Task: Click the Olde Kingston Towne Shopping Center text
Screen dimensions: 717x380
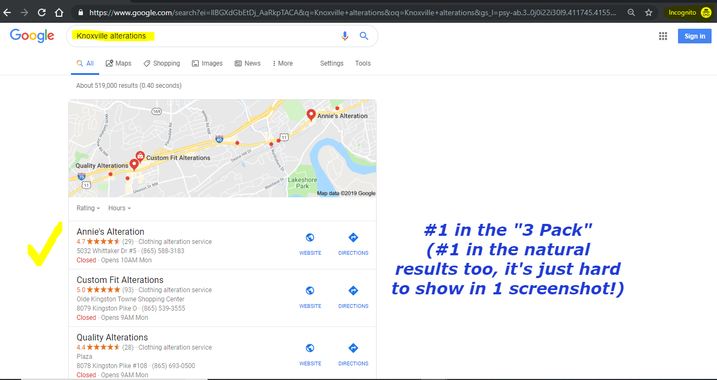Action: [131, 299]
